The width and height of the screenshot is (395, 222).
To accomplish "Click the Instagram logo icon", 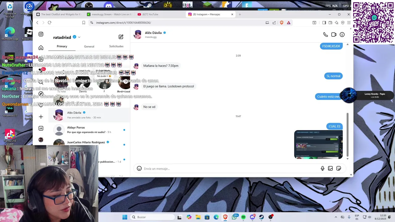I will [x=41, y=34].
